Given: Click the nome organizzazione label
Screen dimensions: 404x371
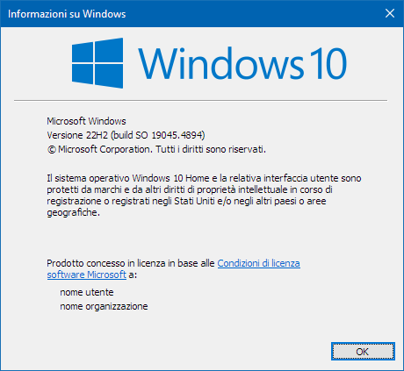Looking at the screenshot, I should (104, 306).
